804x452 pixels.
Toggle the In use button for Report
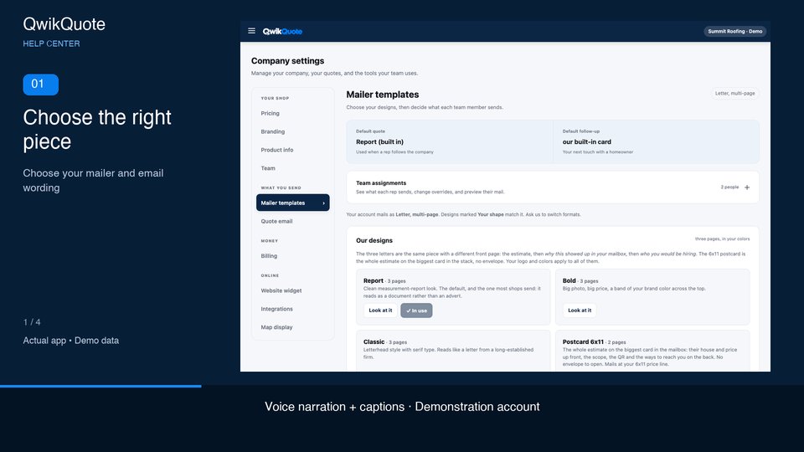(416, 311)
